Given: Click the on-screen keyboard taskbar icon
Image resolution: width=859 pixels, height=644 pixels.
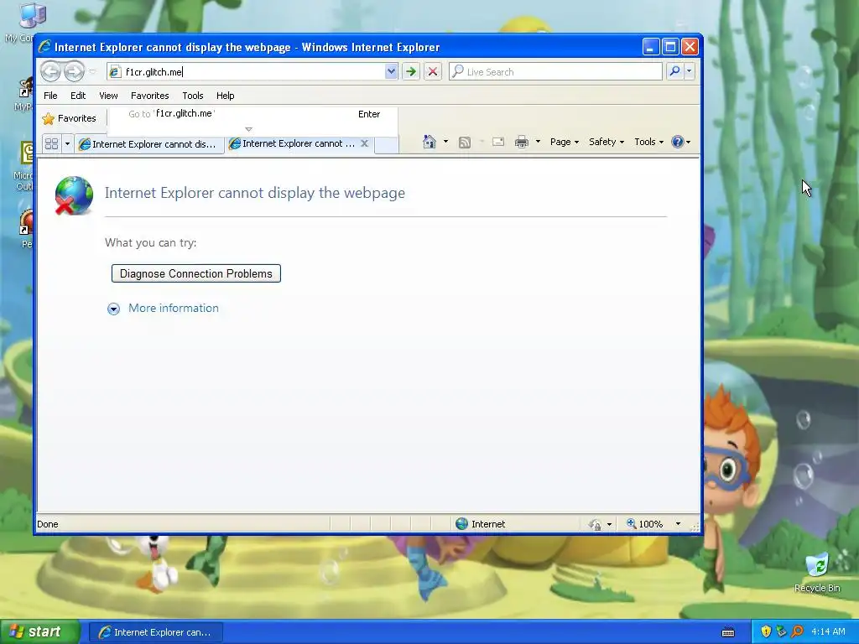Looking at the screenshot, I should 728,632.
